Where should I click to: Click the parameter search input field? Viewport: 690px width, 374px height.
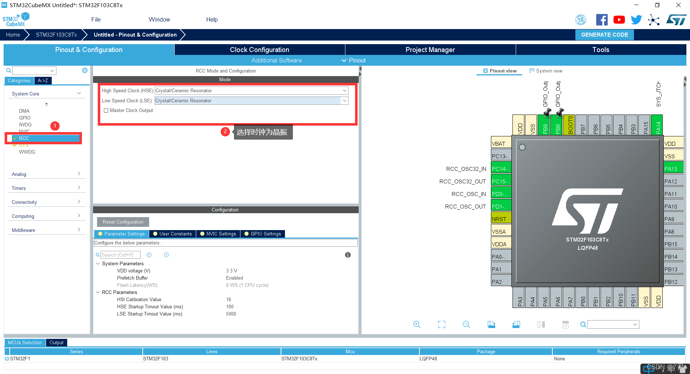[x=120, y=255]
